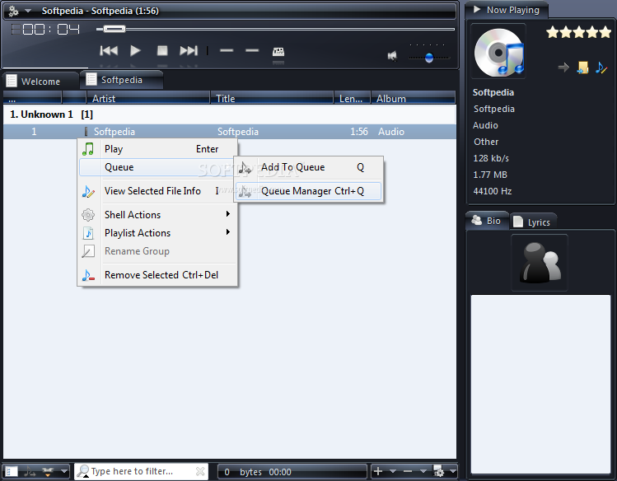Open the dropdown next to the minus button

click(423, 471)
